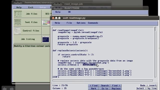Click the 'def readImage(imageFile):' line
The width and height of the screenshot is (160, 90).
tap(68, 30)
